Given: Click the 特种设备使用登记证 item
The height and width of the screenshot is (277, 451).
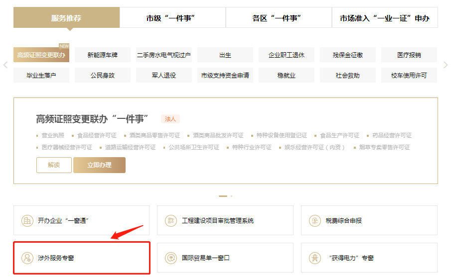Looking at the screenshot, I should 282,135.
